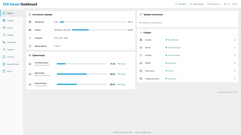Click the load pulse icon in Нагрузка row

coord(30,38)
